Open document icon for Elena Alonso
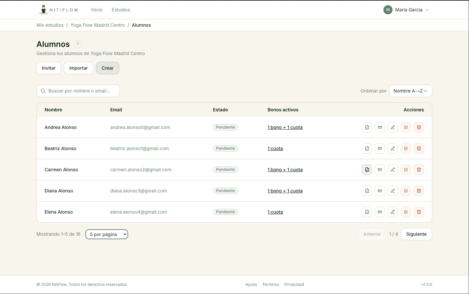 coord(367,212)
